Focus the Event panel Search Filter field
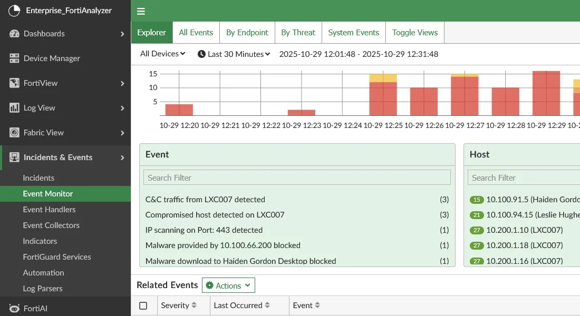The height and width of the screenshot is (316, 580). (x=297, y=177)
